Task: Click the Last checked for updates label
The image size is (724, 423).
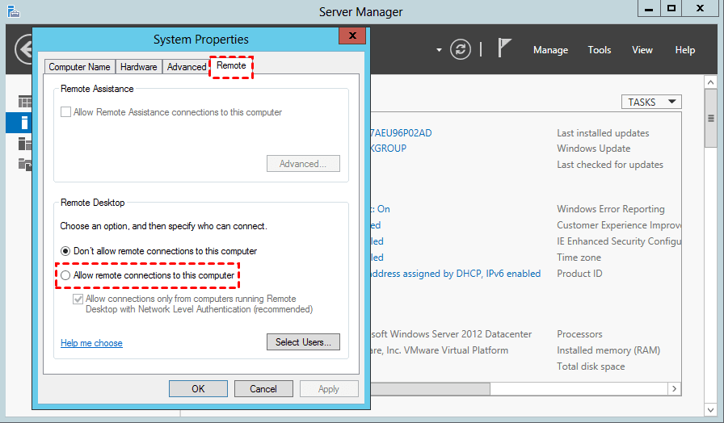Action: [610, 165]
